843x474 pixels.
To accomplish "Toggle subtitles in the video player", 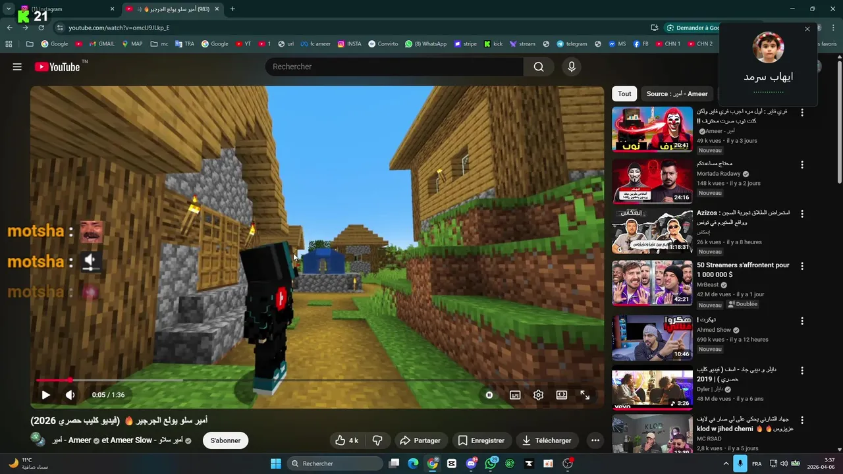I will pyautogui.click(x=515, y=395).
